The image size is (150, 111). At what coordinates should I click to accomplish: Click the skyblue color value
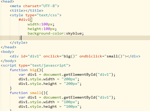click(x=74, y=33)
